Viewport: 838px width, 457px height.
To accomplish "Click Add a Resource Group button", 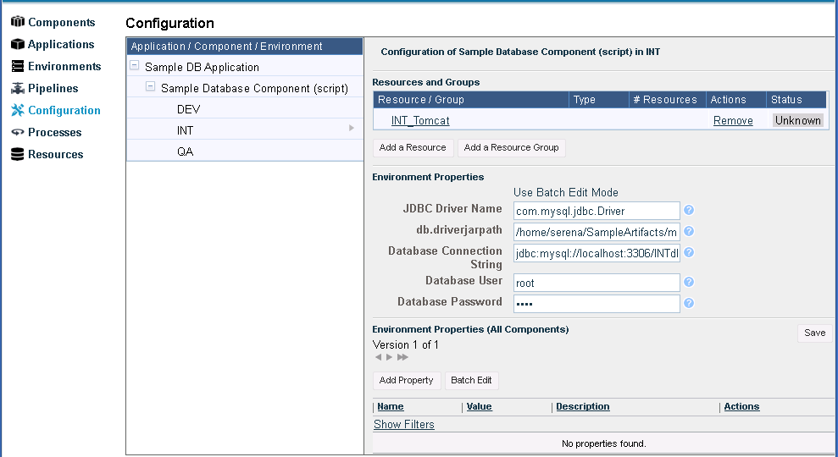I will click(511, 147).
